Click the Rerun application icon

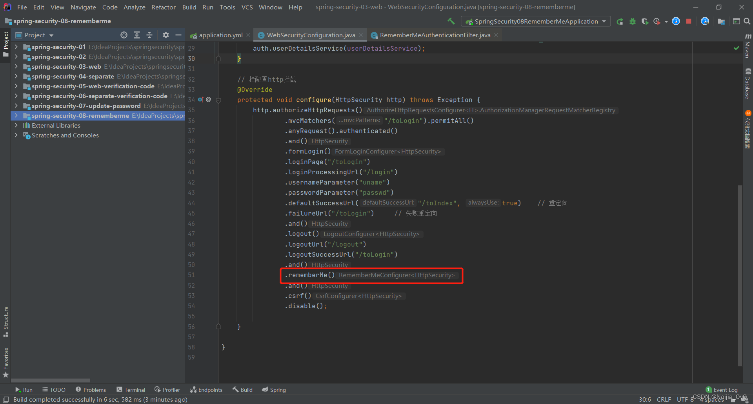coord(620,21)
